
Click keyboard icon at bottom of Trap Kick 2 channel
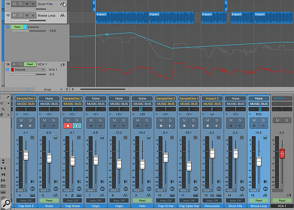point(31,194)
